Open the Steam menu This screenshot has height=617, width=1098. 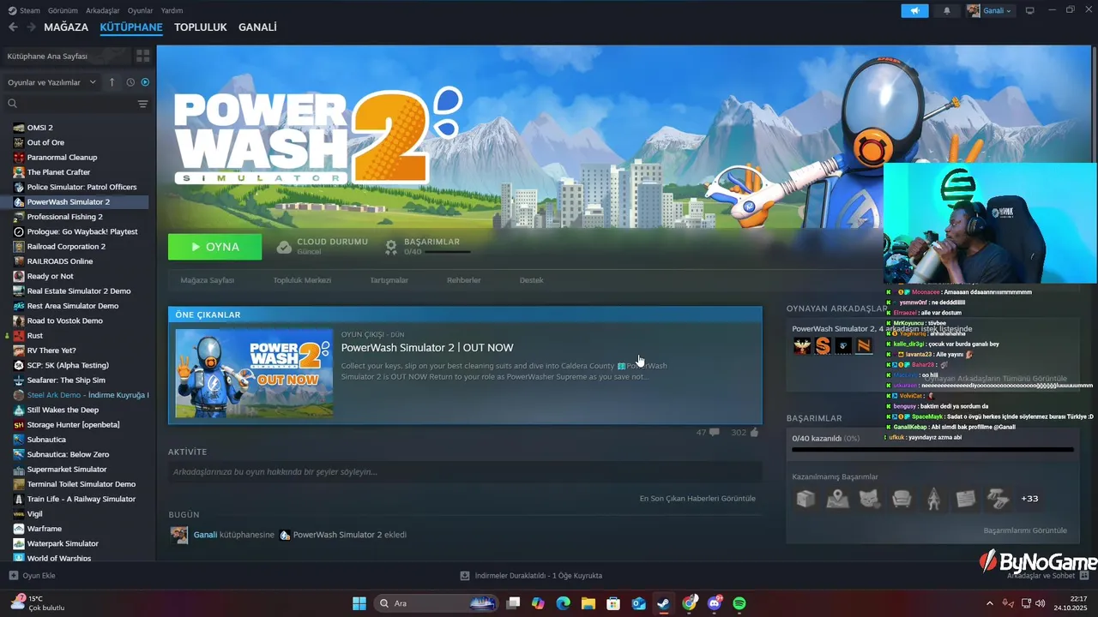(25, 10)
